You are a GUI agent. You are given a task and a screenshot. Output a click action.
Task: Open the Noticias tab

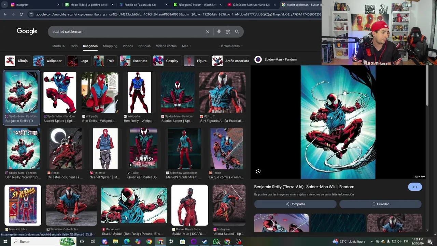point(144,46)
